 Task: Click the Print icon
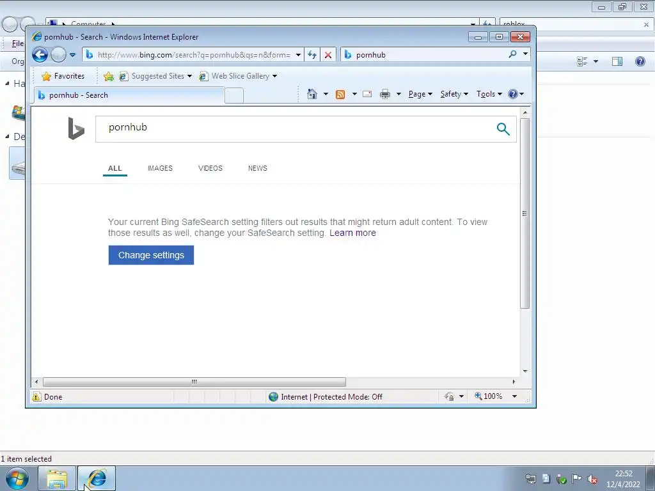[385, 95]
